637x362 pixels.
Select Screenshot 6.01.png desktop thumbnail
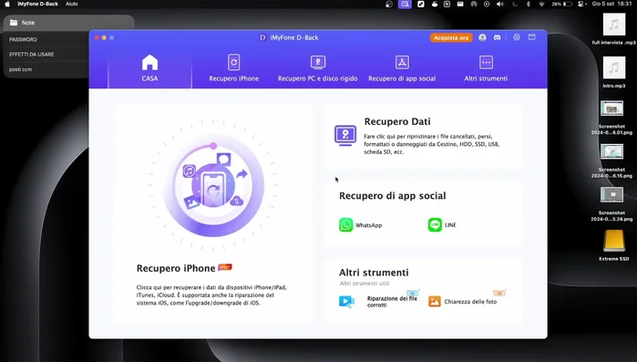coord(611,109)
